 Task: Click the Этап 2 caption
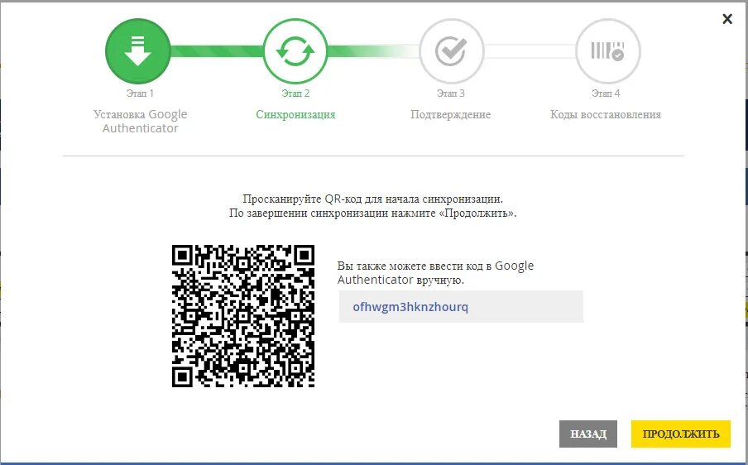coord(295,93)
